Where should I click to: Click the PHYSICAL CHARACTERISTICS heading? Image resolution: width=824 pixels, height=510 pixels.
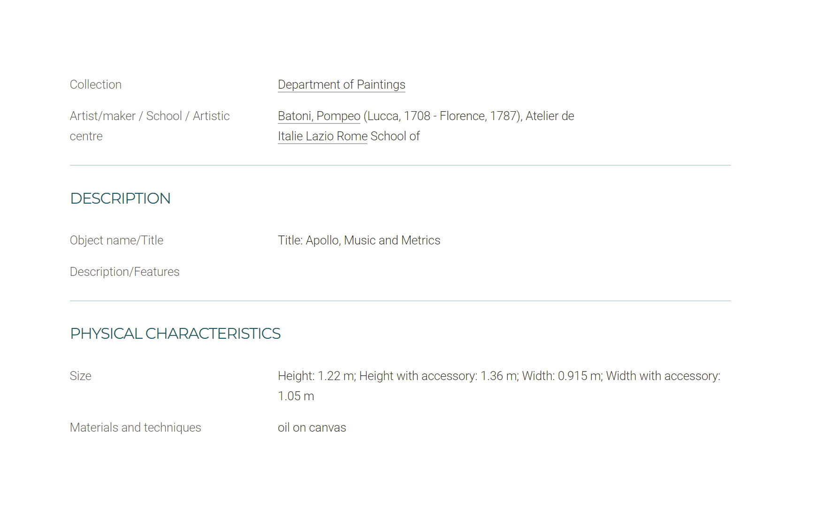coord(175,334)
